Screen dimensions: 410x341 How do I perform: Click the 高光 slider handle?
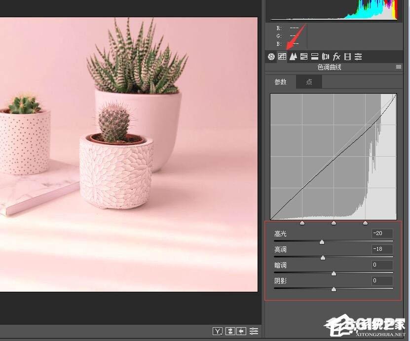[x=322, y=242]
